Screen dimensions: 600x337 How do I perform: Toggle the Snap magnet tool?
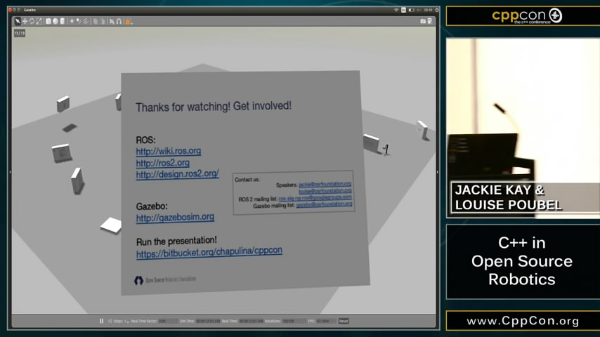[119, 22]
